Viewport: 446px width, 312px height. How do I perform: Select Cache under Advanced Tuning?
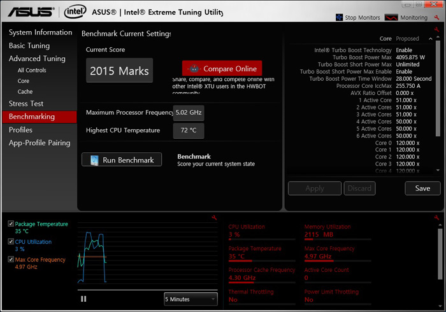pyautogui.click(x=25, y=92)
